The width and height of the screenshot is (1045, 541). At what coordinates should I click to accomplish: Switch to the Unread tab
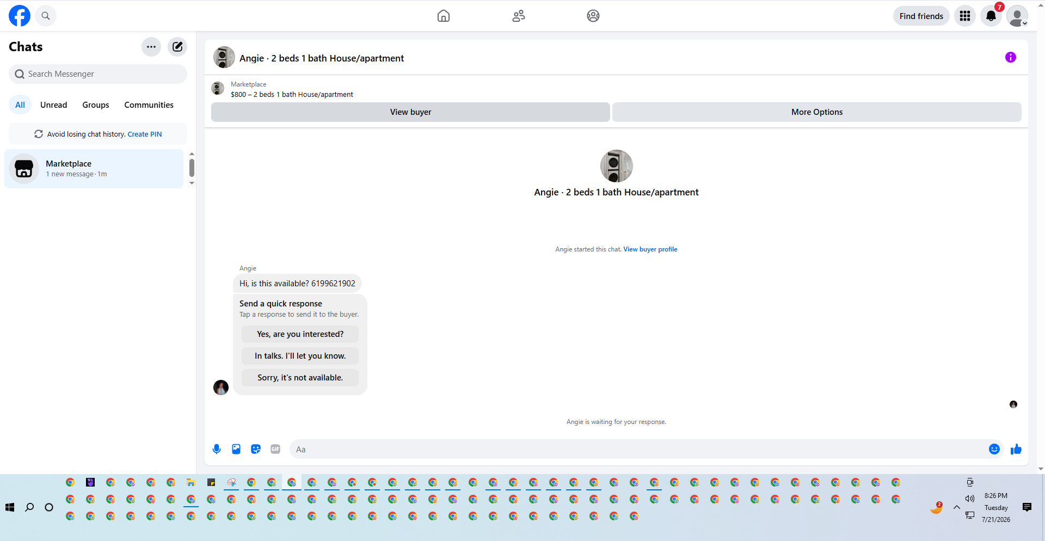54,105
